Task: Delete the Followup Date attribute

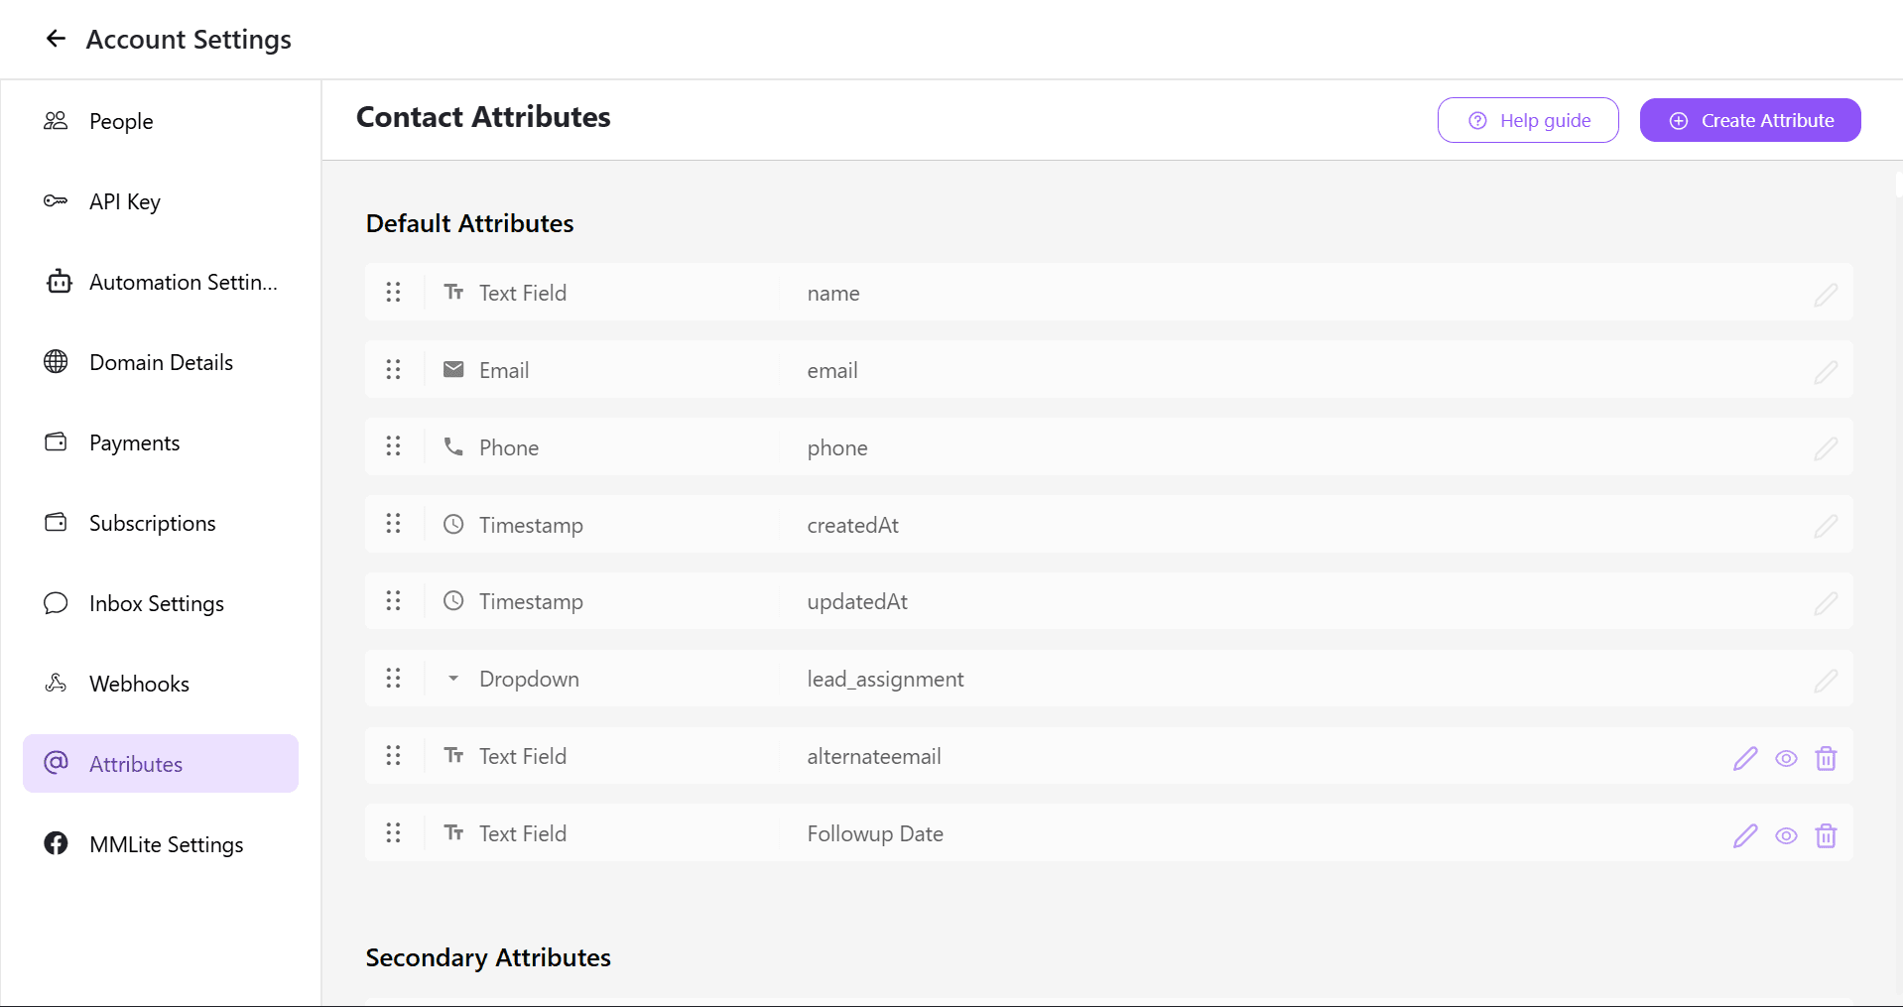Action: point(1826,836)
